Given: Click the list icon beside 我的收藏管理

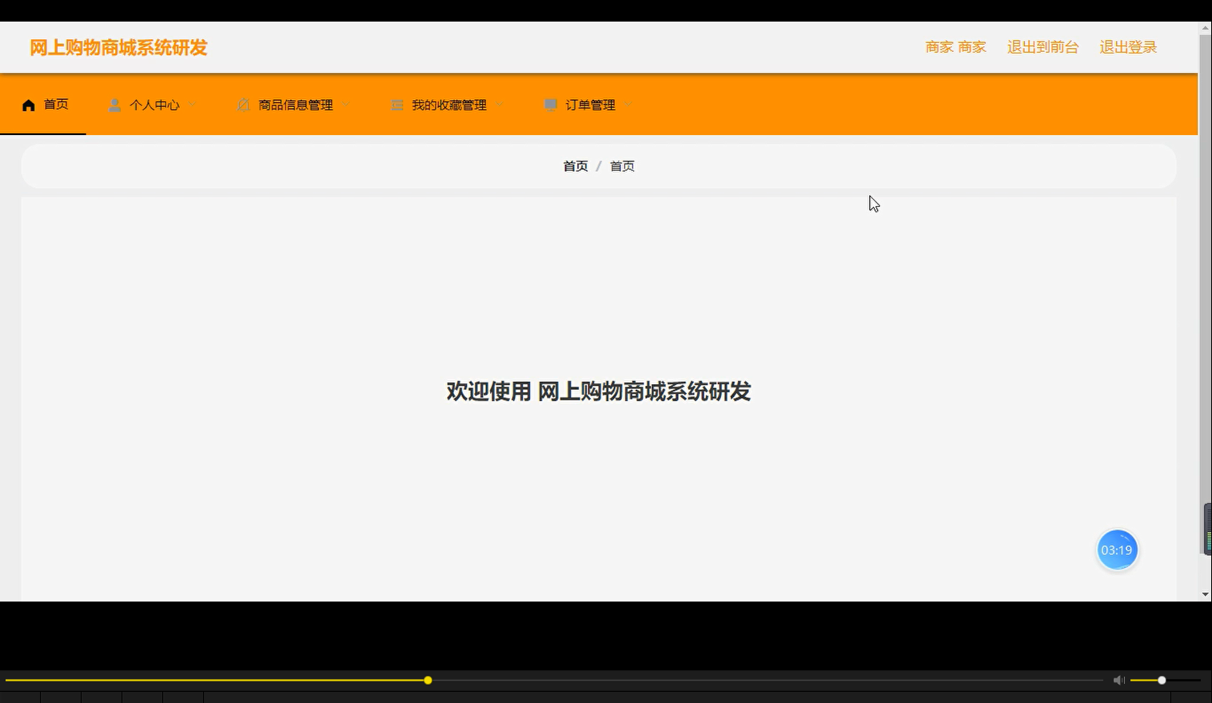Looking at the screenshot, I should pyautogui.click(x=397, y=104).
